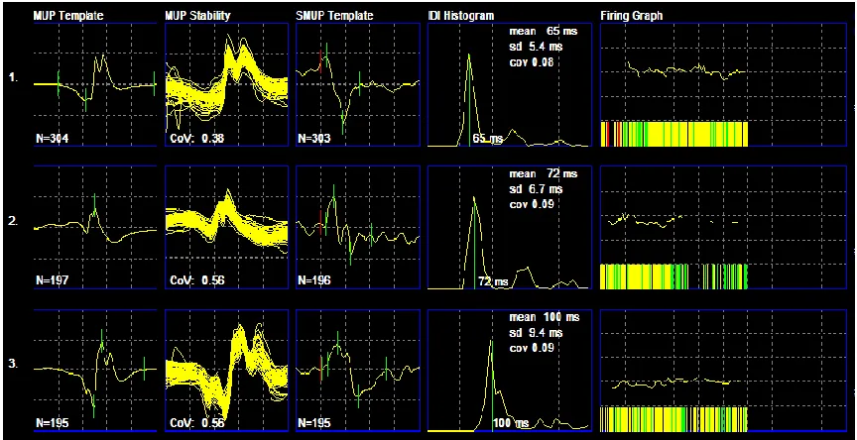Open the row 1 MUP Template waveform panel
Image resolution: width=857 pixels, height=440 pixels.
click(x=95, y=84)
